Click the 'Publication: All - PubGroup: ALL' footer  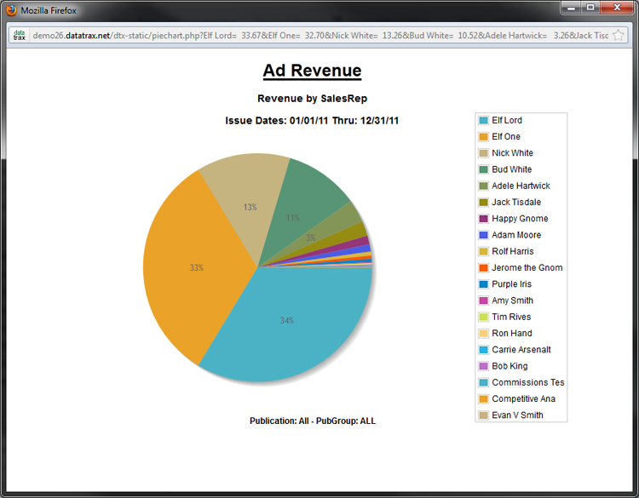tap(312, 421)
